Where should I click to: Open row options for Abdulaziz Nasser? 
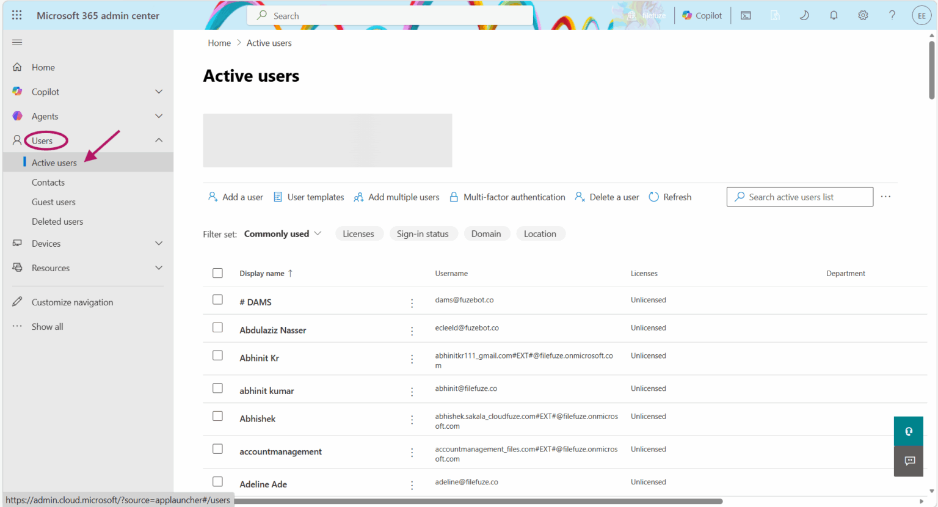[412, 331]
